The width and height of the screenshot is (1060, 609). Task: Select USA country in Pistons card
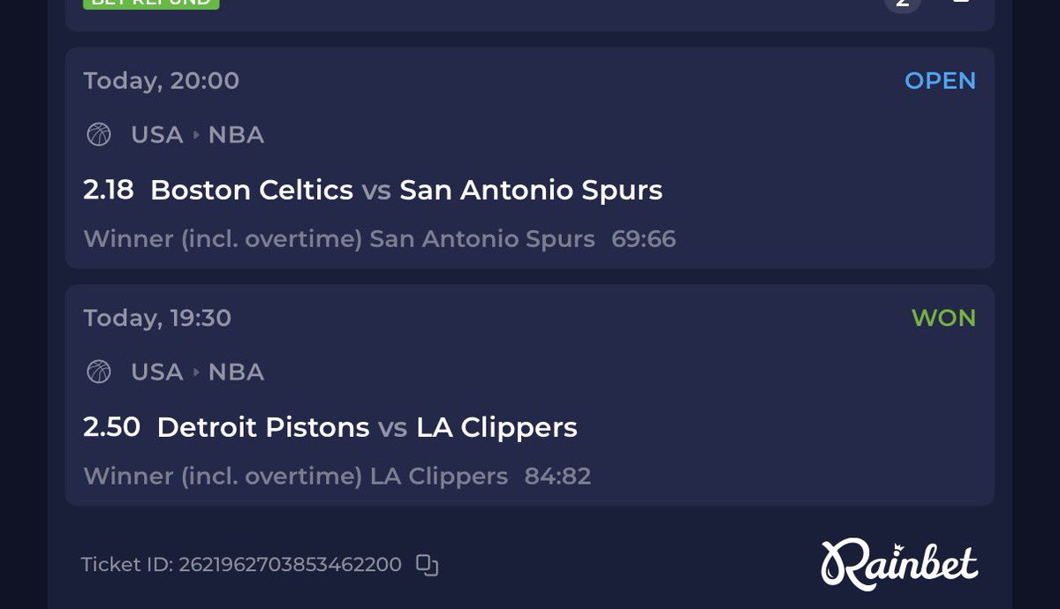click(157, 372)
